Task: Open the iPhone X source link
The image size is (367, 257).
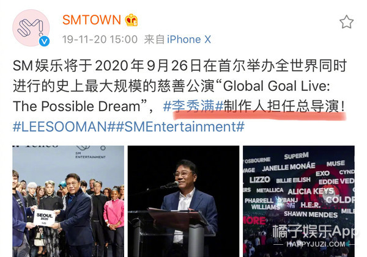Action: tap(189, 39)
